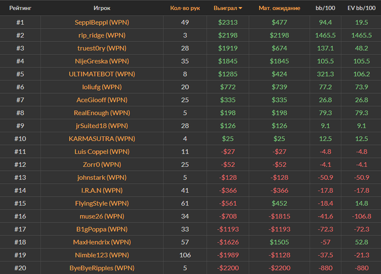Click ByeByeRipples (WPN) player name
Image resolution: width=381 pixels, height=274 pixels.
(x=102, y=268)
